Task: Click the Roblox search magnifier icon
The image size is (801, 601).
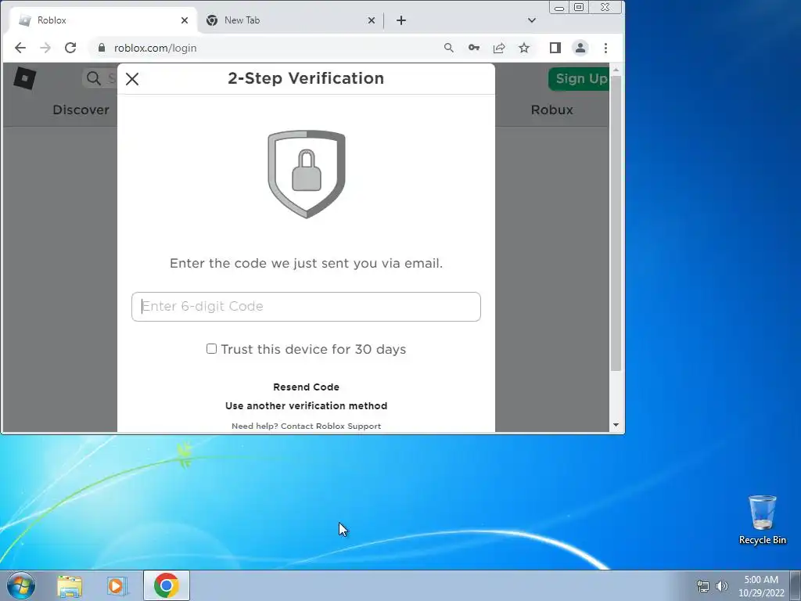Action: (x=94, y=78)
